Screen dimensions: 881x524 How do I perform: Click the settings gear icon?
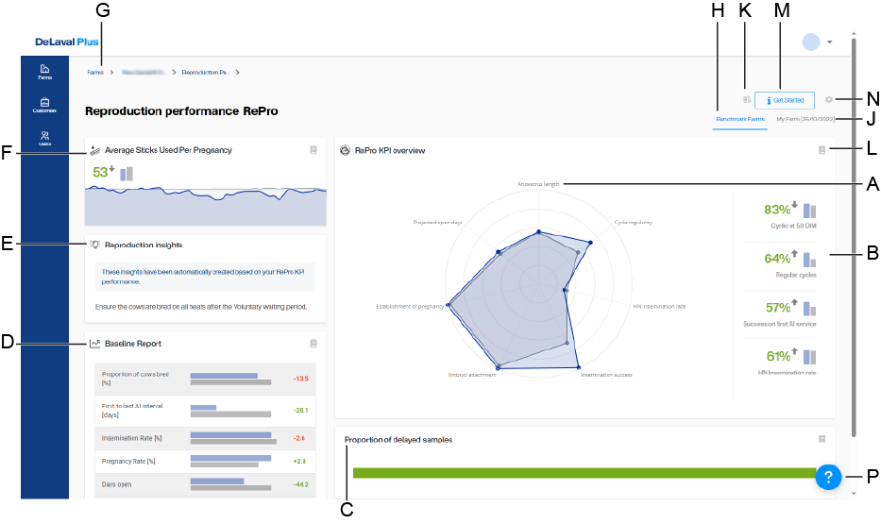(828, 99)
